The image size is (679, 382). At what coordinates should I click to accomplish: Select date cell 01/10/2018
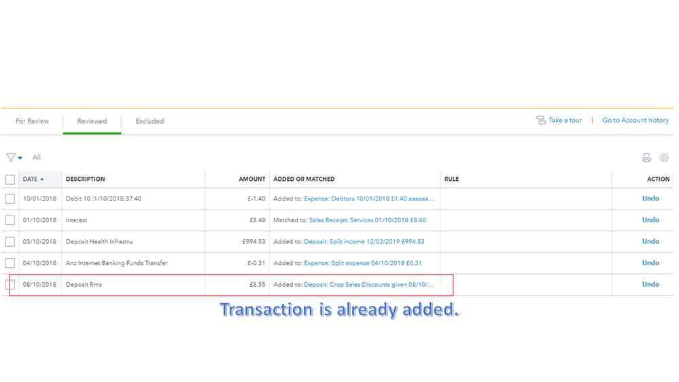pyautogui.click(x=39, y=220)
